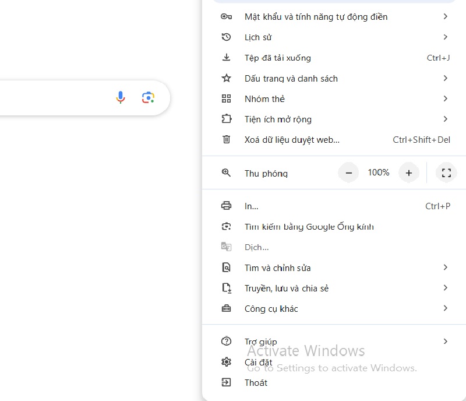Viewport: 466px width, 401px height.
Task: Click the bookmarks star icon
Action: click(x=227, y=78)
